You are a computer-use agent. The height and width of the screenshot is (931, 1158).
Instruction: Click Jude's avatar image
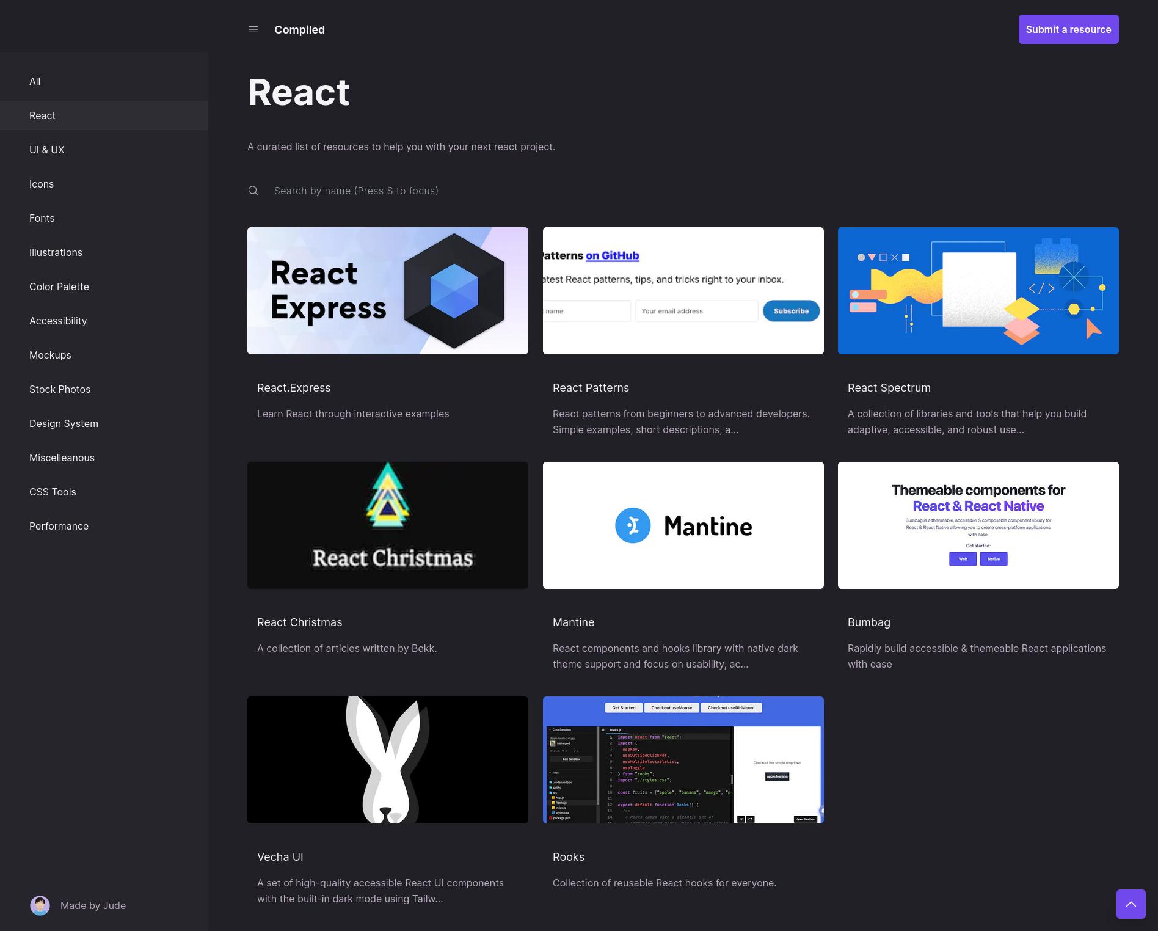(x=40, y=905)
